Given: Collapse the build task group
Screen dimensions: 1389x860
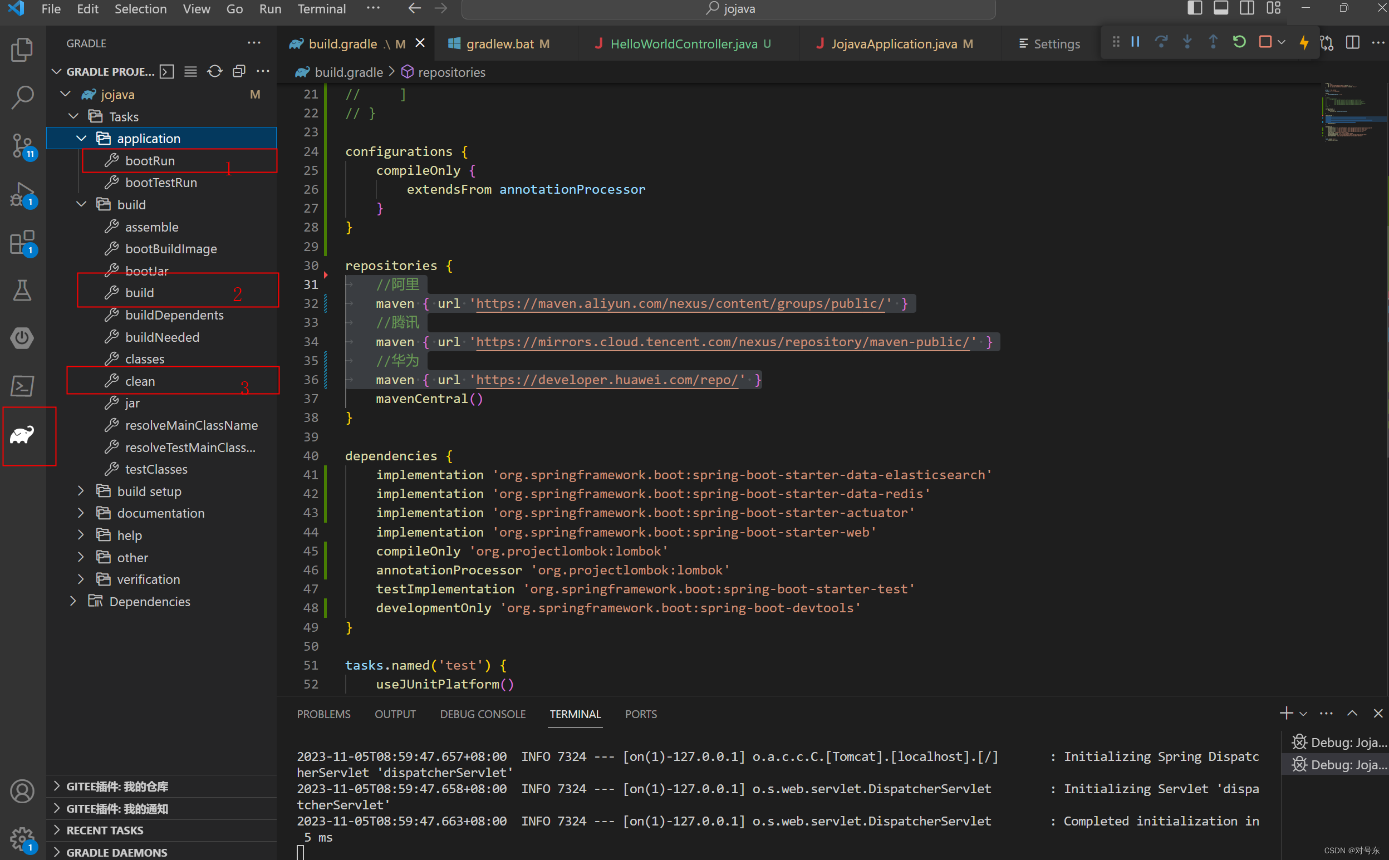Looking at the screenshot, I should [x=81, y=204].
